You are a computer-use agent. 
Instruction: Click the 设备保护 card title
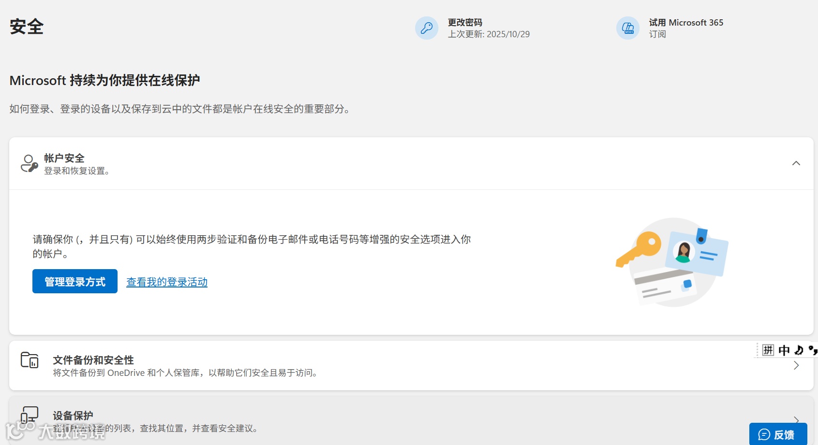pyautogui.click(x=73, y=416)
